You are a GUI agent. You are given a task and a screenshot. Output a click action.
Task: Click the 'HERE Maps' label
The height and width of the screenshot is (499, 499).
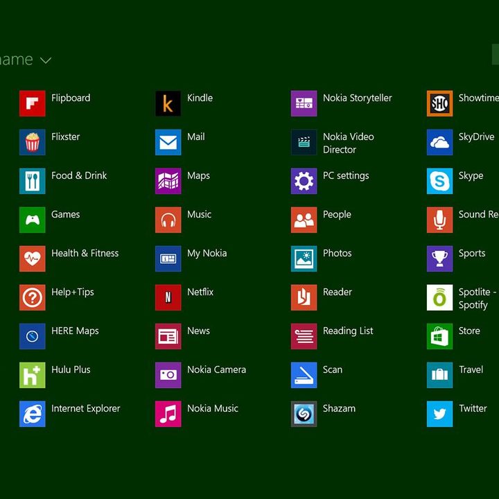pyautogui.click(x=75, y=331)
